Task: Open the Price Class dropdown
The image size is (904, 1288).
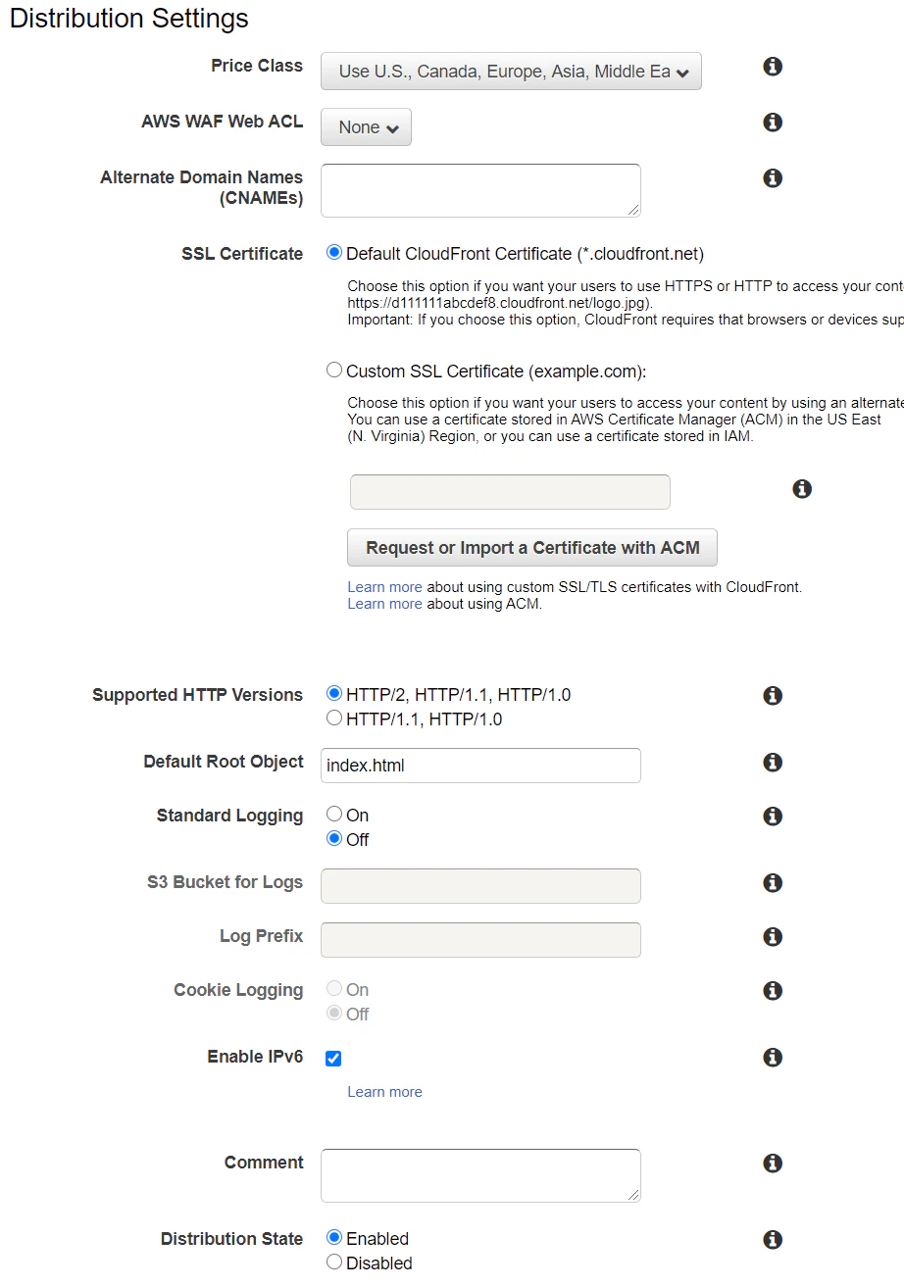Action: (x=511, y=72)
